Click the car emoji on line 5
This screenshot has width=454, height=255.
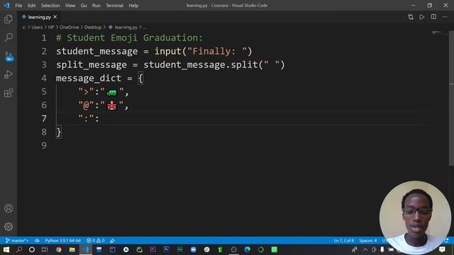[112, 93]
